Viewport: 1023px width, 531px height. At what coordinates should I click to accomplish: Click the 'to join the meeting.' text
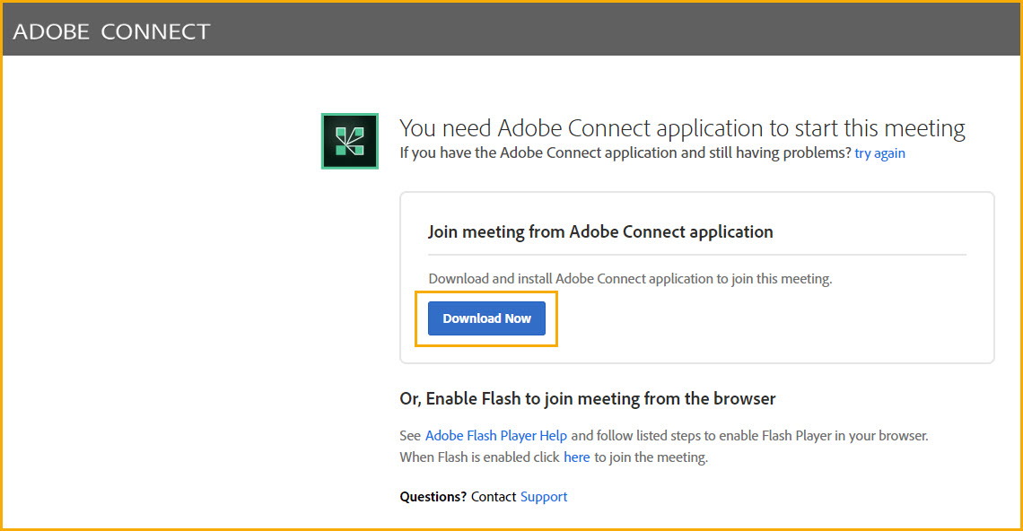pyautogui.click(x=651, y=457)
